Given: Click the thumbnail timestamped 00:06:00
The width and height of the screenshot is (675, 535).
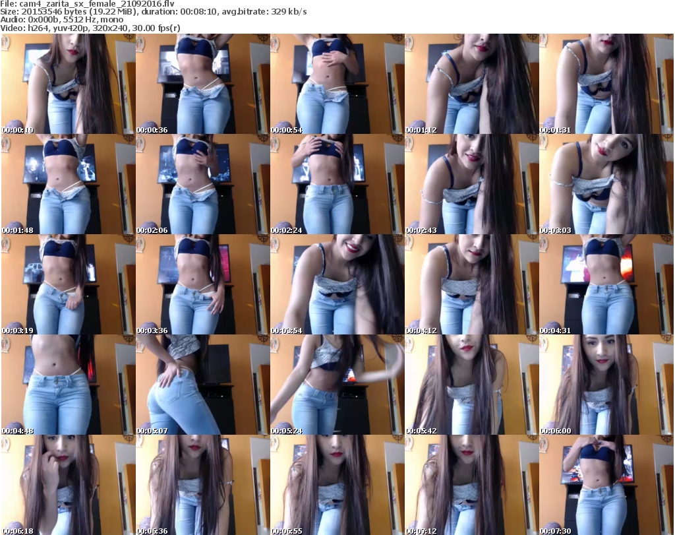Looking at the screenshot, I should pos(606,385).
